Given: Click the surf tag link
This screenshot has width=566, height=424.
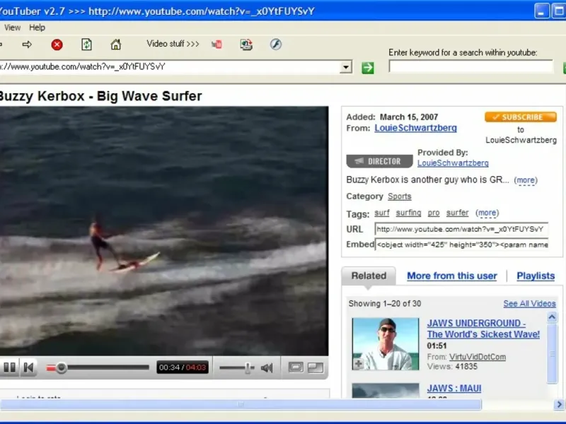Looking at the screenshot, I should 382,213.
